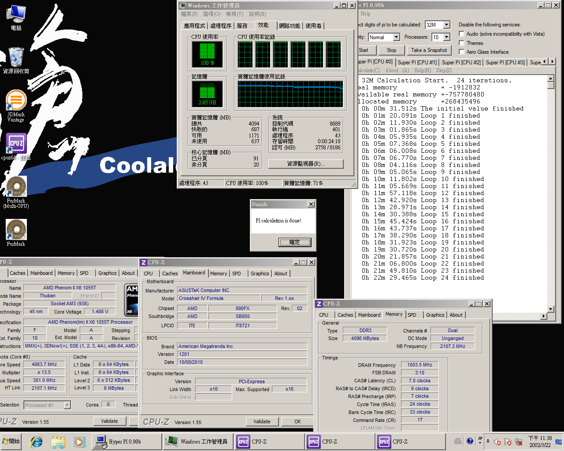Click the network status tray icon
The image size is (564, 451).
(x=519, y=441)
